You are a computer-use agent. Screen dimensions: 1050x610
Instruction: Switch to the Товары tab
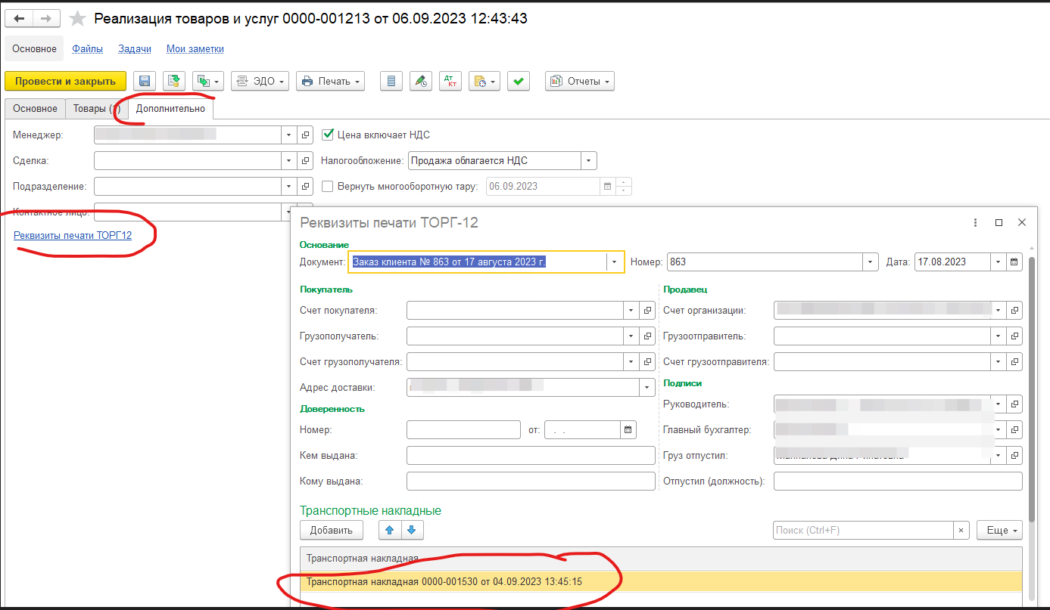click(x=96, y=109)
